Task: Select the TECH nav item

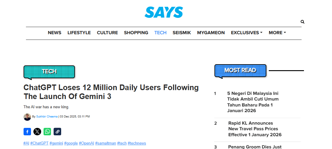Action: [x=160, y=33]
